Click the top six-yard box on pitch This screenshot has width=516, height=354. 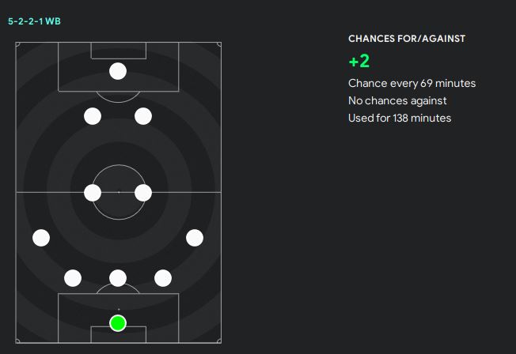pyautogui.click(x=118, y=51)
